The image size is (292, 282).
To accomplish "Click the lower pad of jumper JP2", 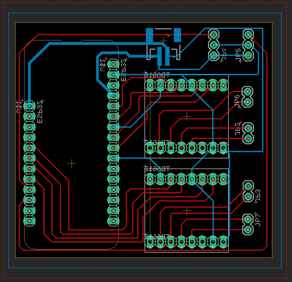I will coord(247,138).
